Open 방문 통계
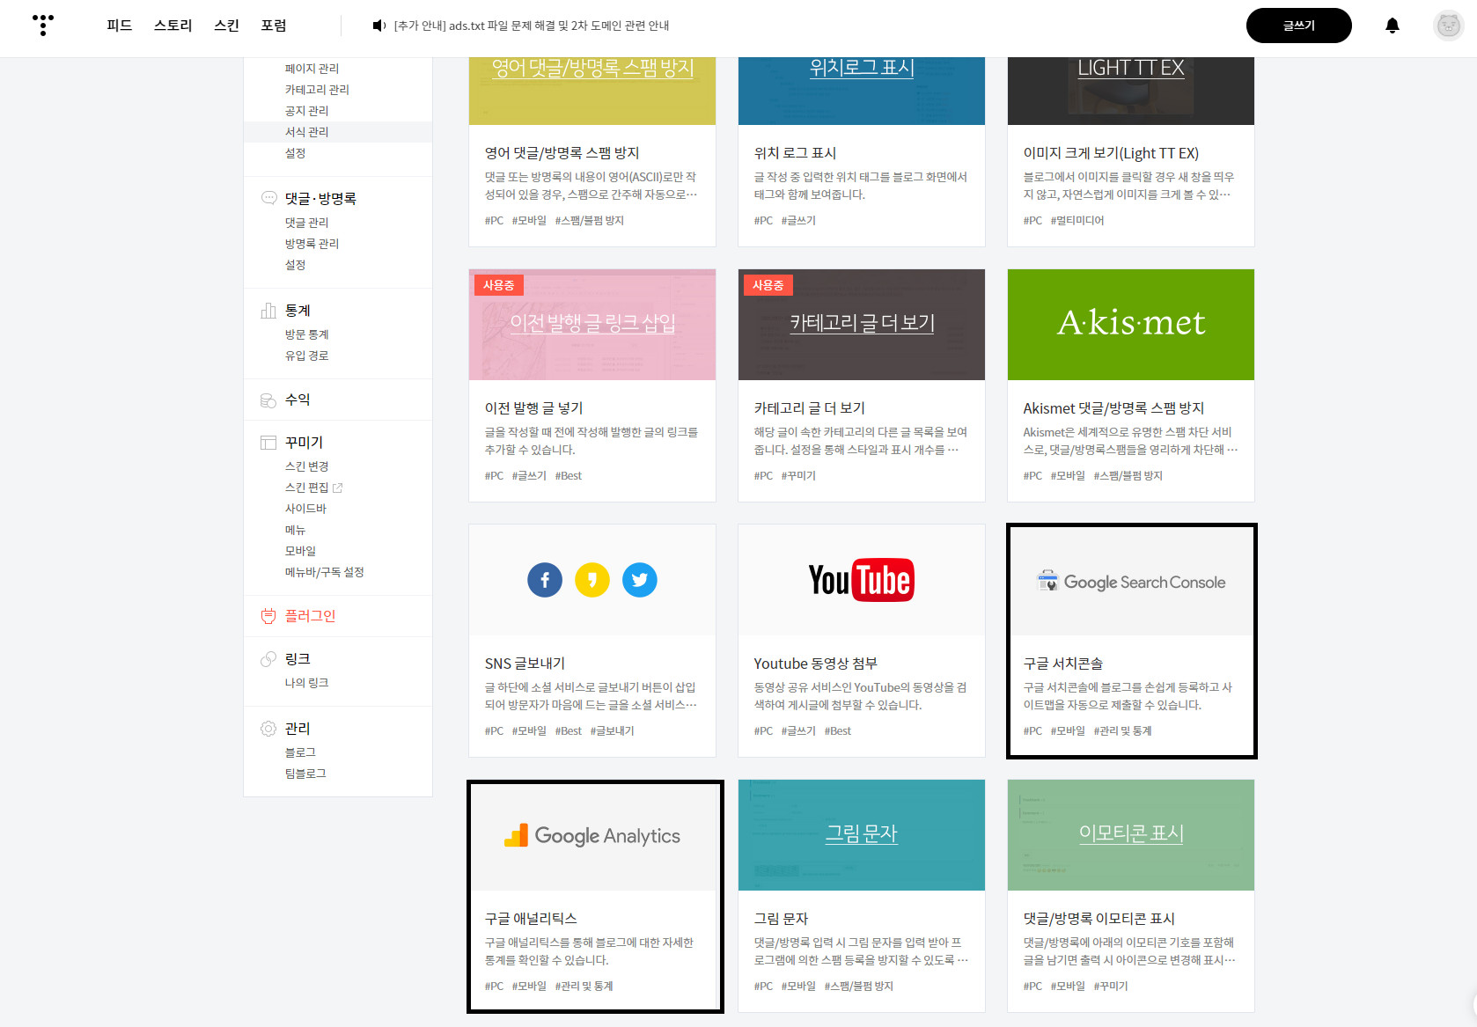This screenshot has height=1027, width=1477. click(306, 334)
